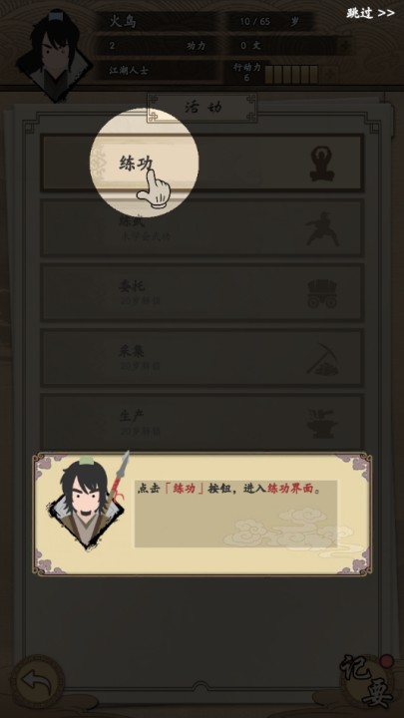Select the meditating figure icon
This screenshot has height=718, width=404.
tap(322, 163)
